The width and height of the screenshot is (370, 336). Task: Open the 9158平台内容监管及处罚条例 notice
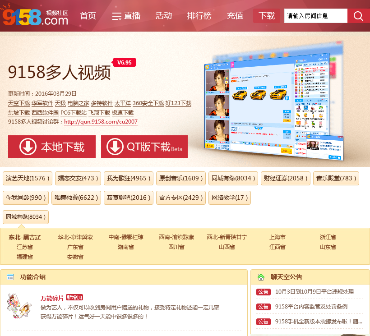coord(311,307)
